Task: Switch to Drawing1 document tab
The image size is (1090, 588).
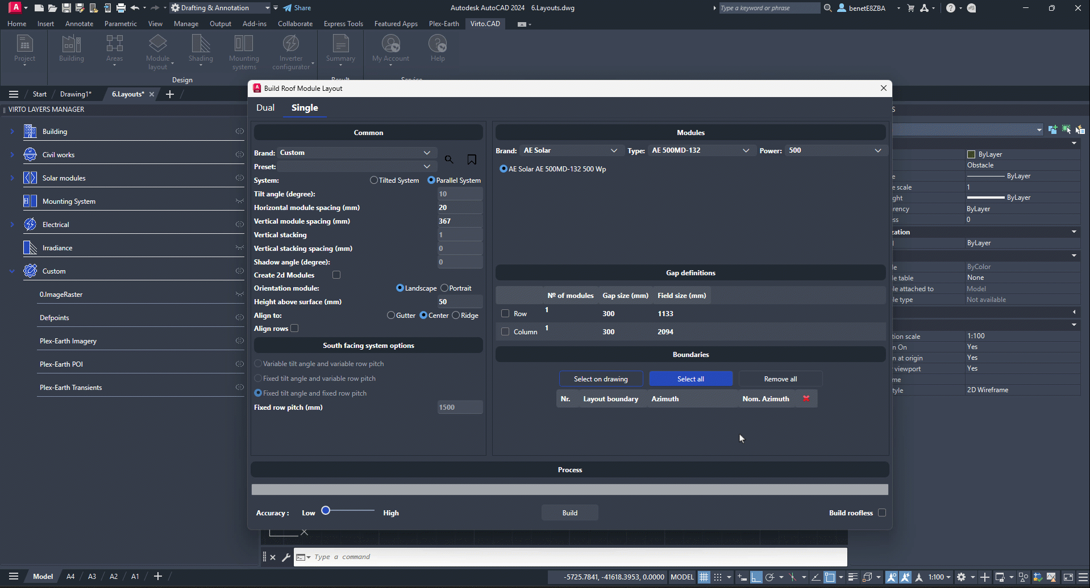Action: 76,94
